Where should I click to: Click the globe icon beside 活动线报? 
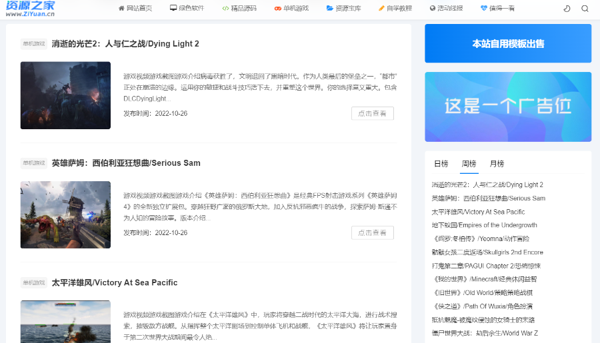[x=433, y=8]
